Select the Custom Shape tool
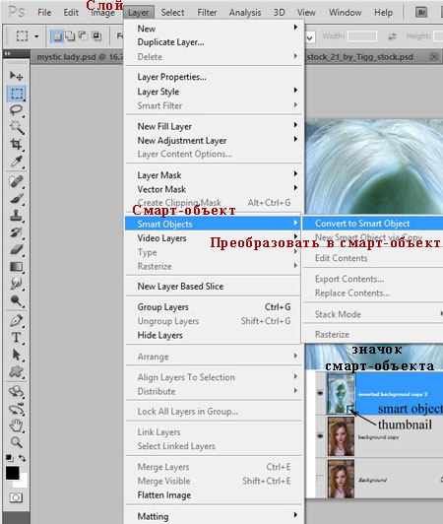443x524 pixels. [16, 371]
